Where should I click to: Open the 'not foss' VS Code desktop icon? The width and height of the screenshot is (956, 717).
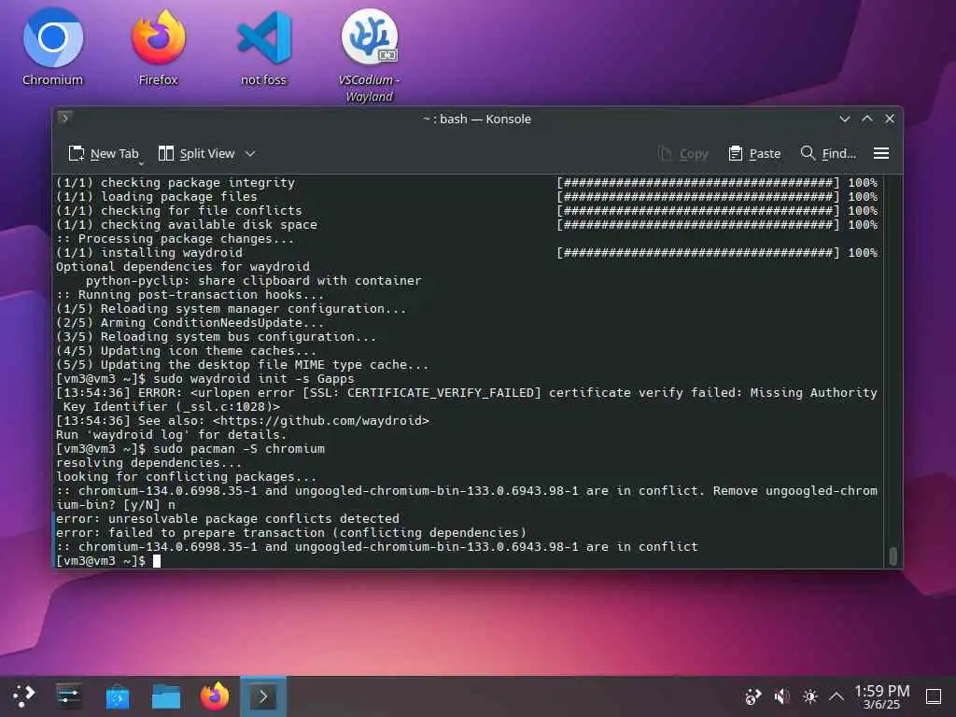tap(263, 48)
